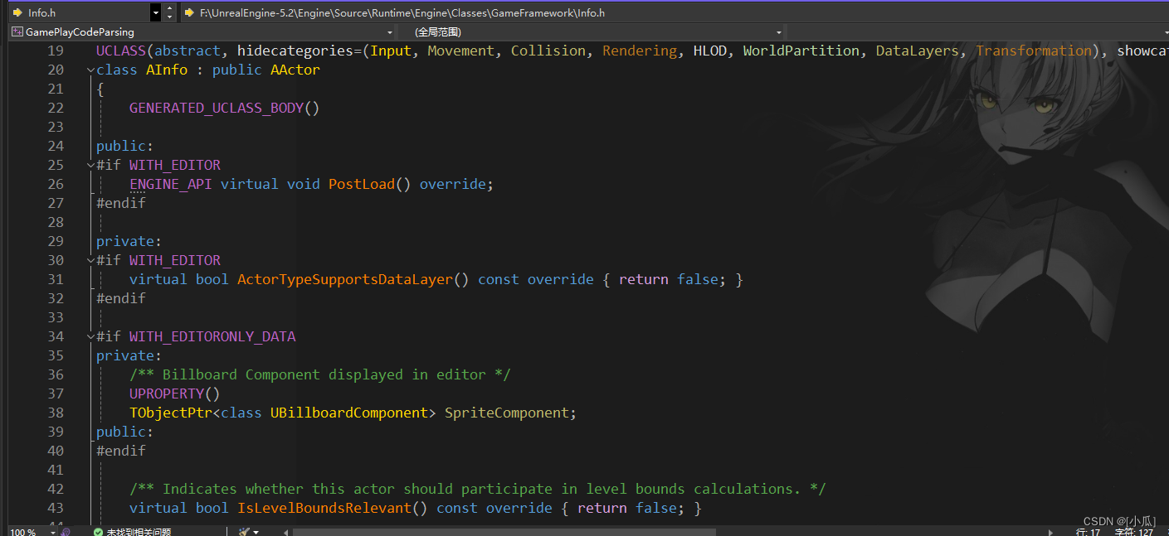Click SpriteComponent variable name

click(507, 413)
